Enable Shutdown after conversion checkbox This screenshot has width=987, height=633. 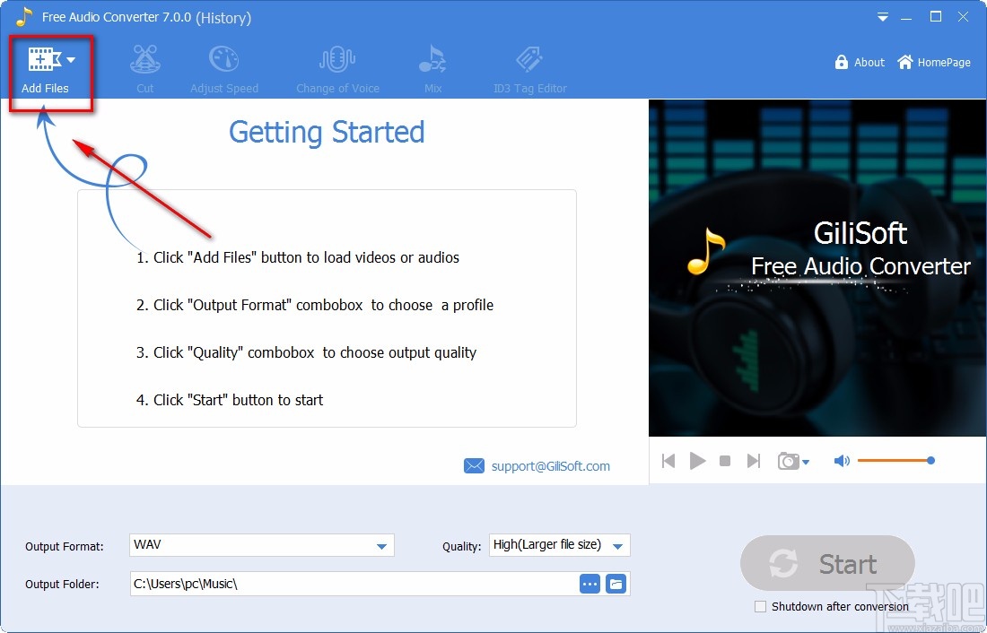point(760,607)
